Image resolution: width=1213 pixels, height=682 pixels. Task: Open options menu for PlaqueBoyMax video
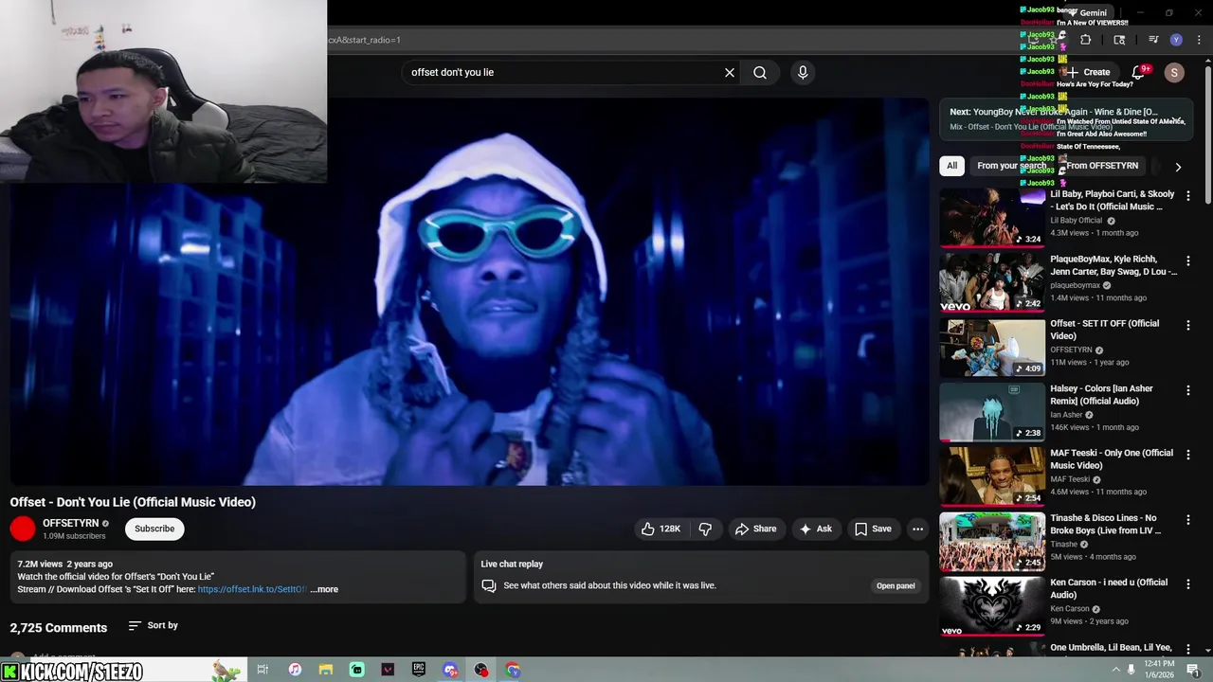pos(1188,260)
